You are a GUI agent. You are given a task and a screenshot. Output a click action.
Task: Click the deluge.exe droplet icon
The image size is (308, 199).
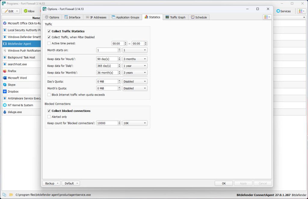[x=5, y=112]
